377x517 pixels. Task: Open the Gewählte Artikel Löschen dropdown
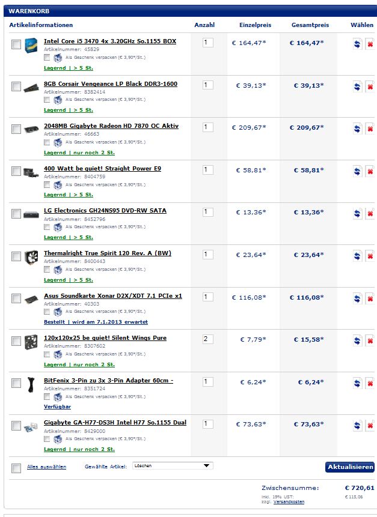coord(173,465)
